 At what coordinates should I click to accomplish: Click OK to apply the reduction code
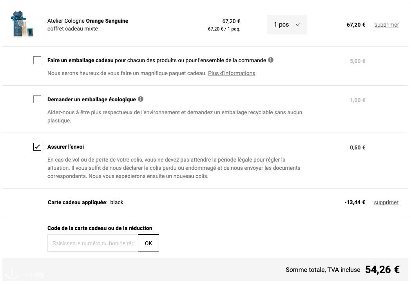tap(148, 243)
